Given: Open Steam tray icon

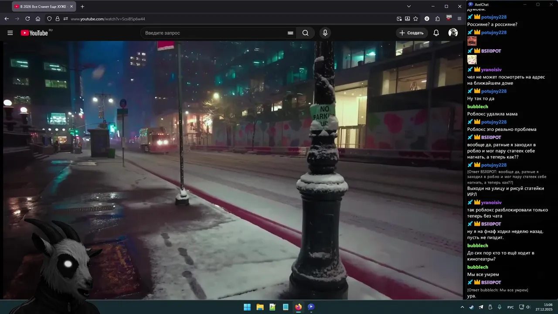Looking at the screenshot, I should point(472,307).
